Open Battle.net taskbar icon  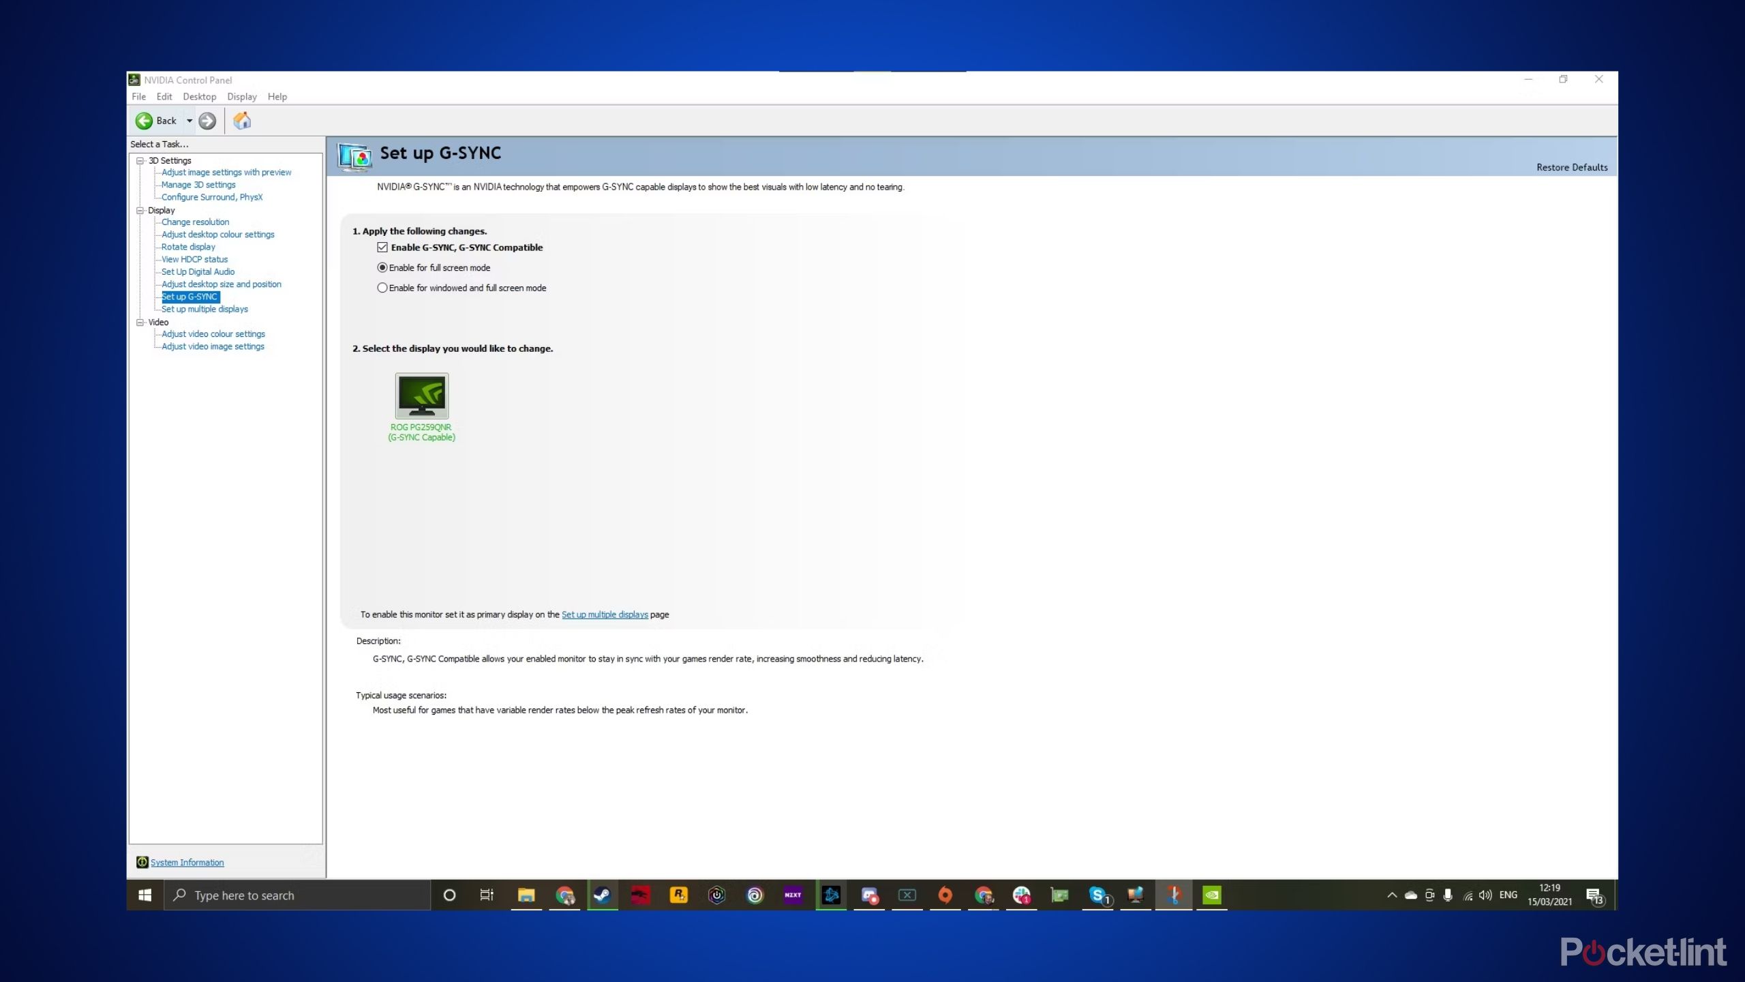[831, 895]
